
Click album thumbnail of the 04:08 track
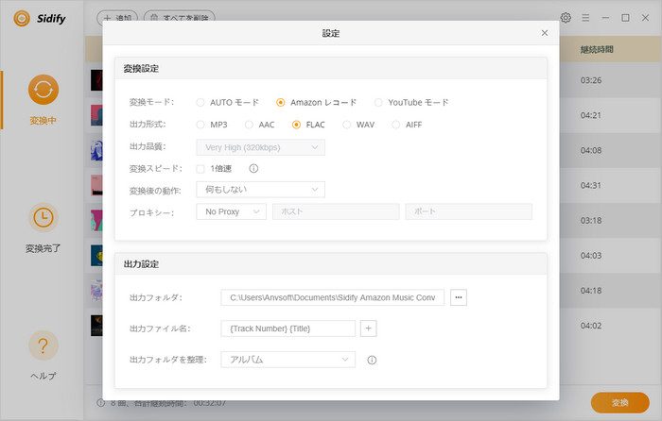tap(96, 150)
